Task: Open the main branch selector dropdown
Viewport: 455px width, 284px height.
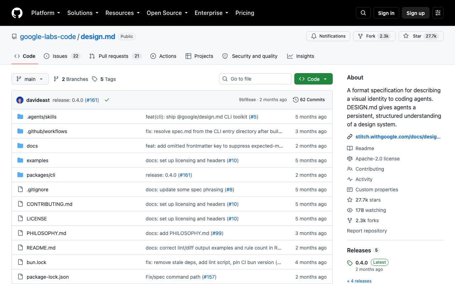Action: point(30,79)
